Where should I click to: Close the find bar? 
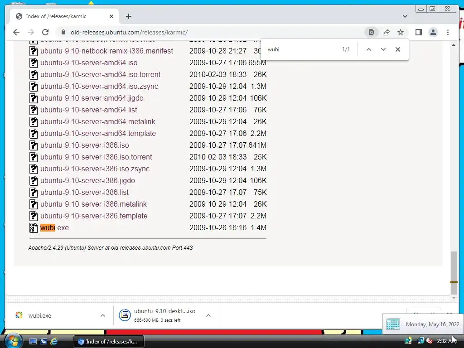click(x=398, y=49)
